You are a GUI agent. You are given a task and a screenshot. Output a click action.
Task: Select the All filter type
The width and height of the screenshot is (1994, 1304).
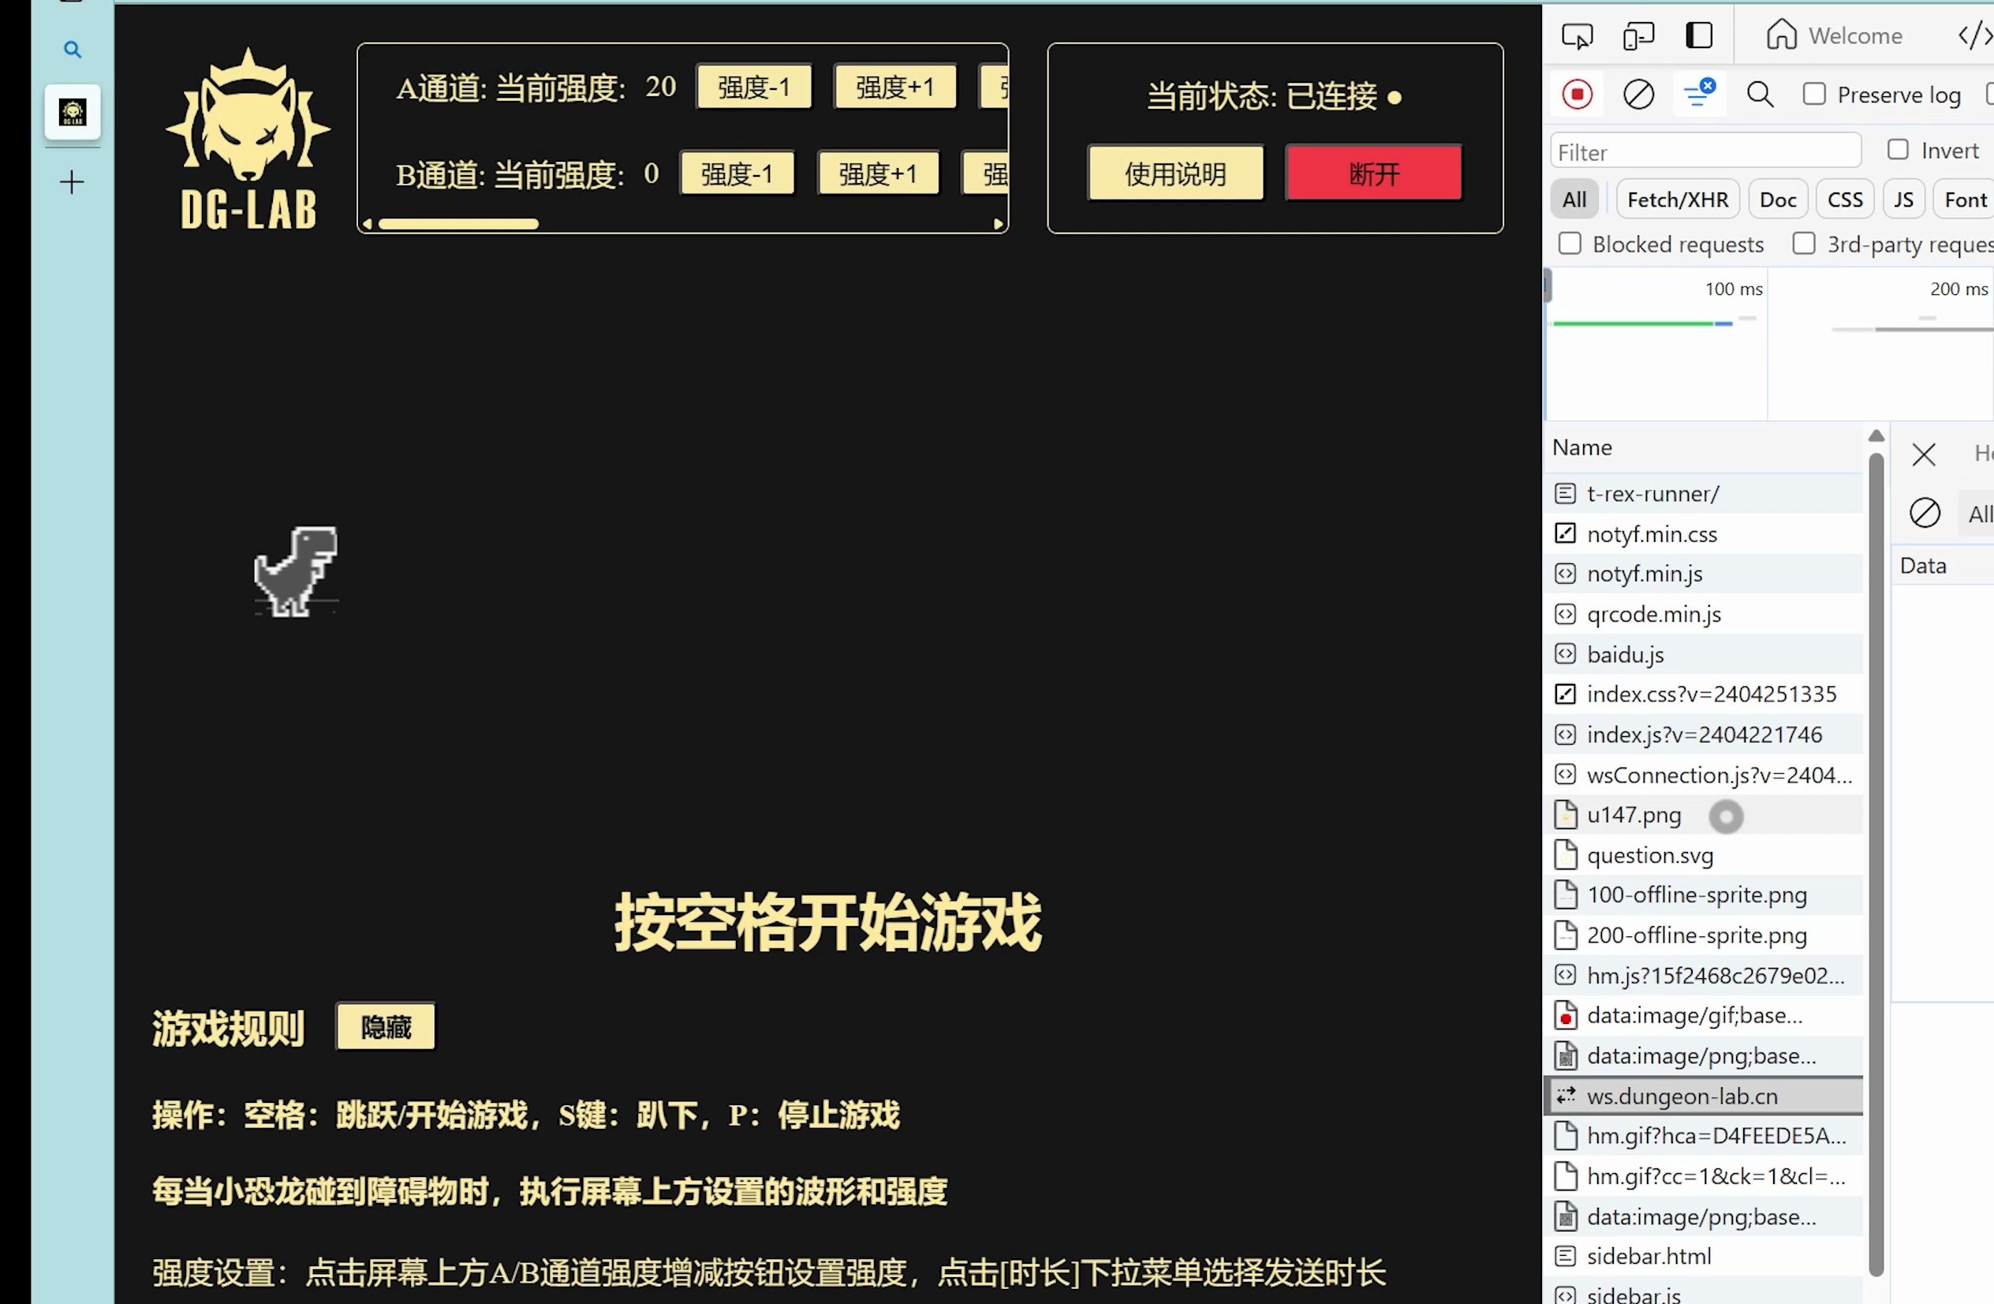click(1574, 200)
